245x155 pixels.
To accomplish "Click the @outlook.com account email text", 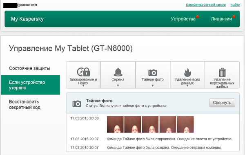I will [27, 5].
